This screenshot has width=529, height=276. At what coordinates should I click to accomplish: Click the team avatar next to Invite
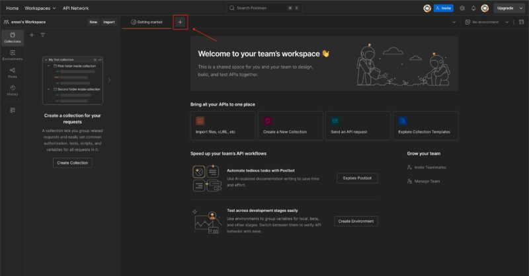tap(427, 8)
